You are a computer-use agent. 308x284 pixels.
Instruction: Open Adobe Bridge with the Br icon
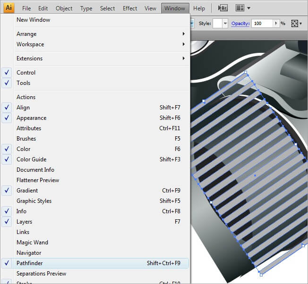(222, 8)
